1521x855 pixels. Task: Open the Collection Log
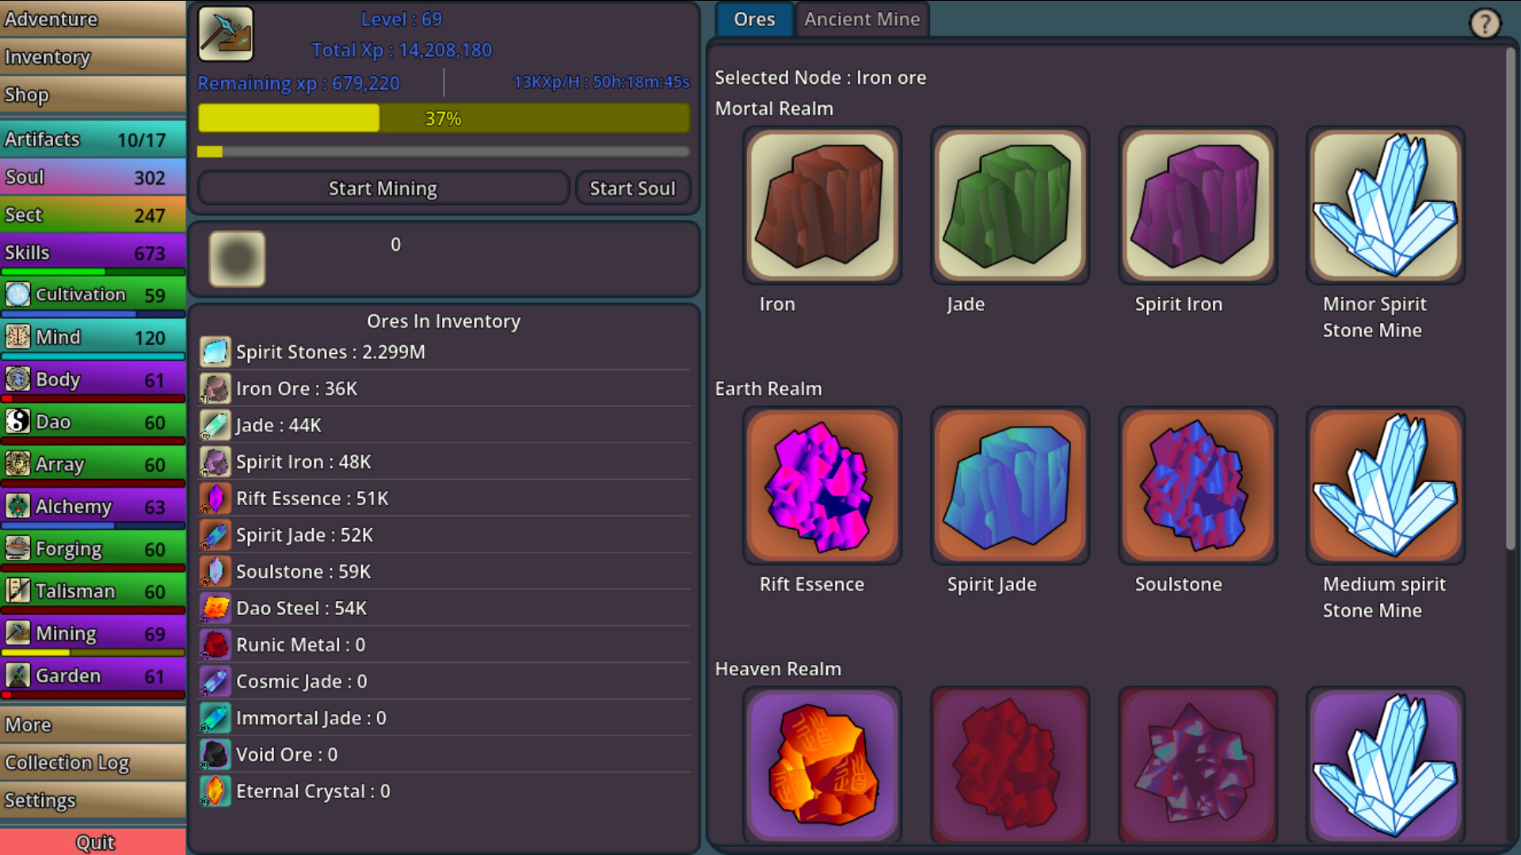click(67, 762)
